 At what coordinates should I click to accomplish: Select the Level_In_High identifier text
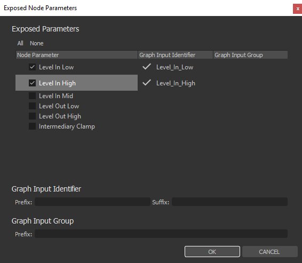coord(176,83)
